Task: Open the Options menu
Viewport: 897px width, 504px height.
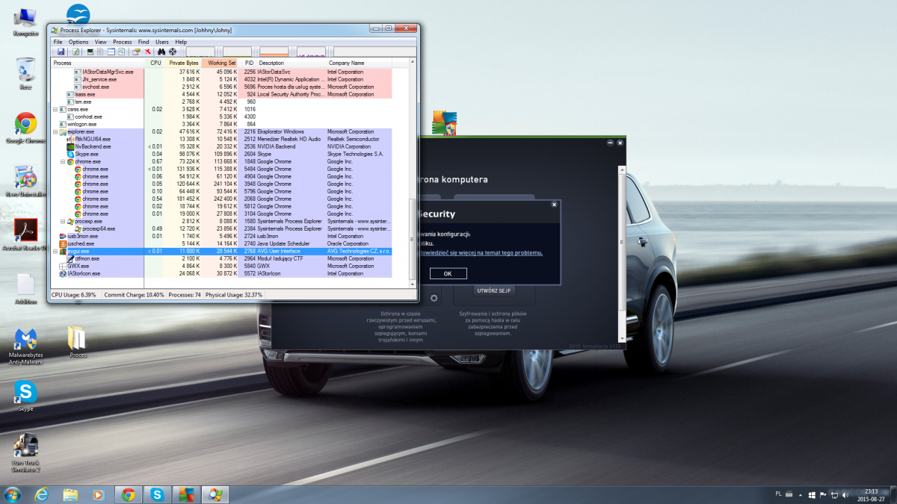Action: click(78, 42)
